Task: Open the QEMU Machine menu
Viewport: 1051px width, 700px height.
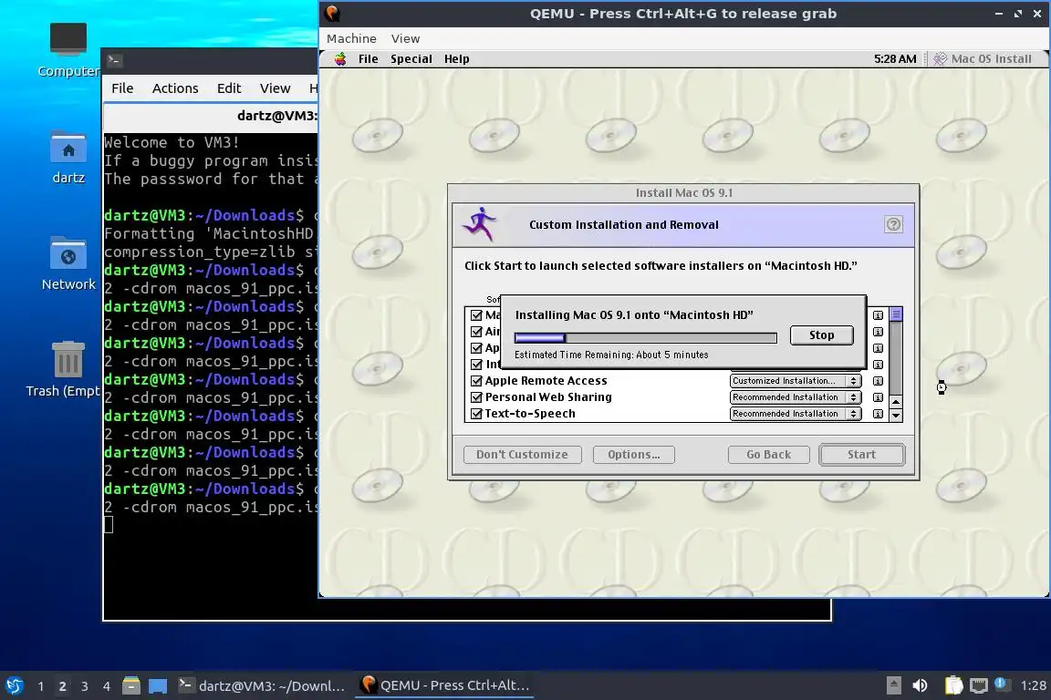Action: (351, 39)
